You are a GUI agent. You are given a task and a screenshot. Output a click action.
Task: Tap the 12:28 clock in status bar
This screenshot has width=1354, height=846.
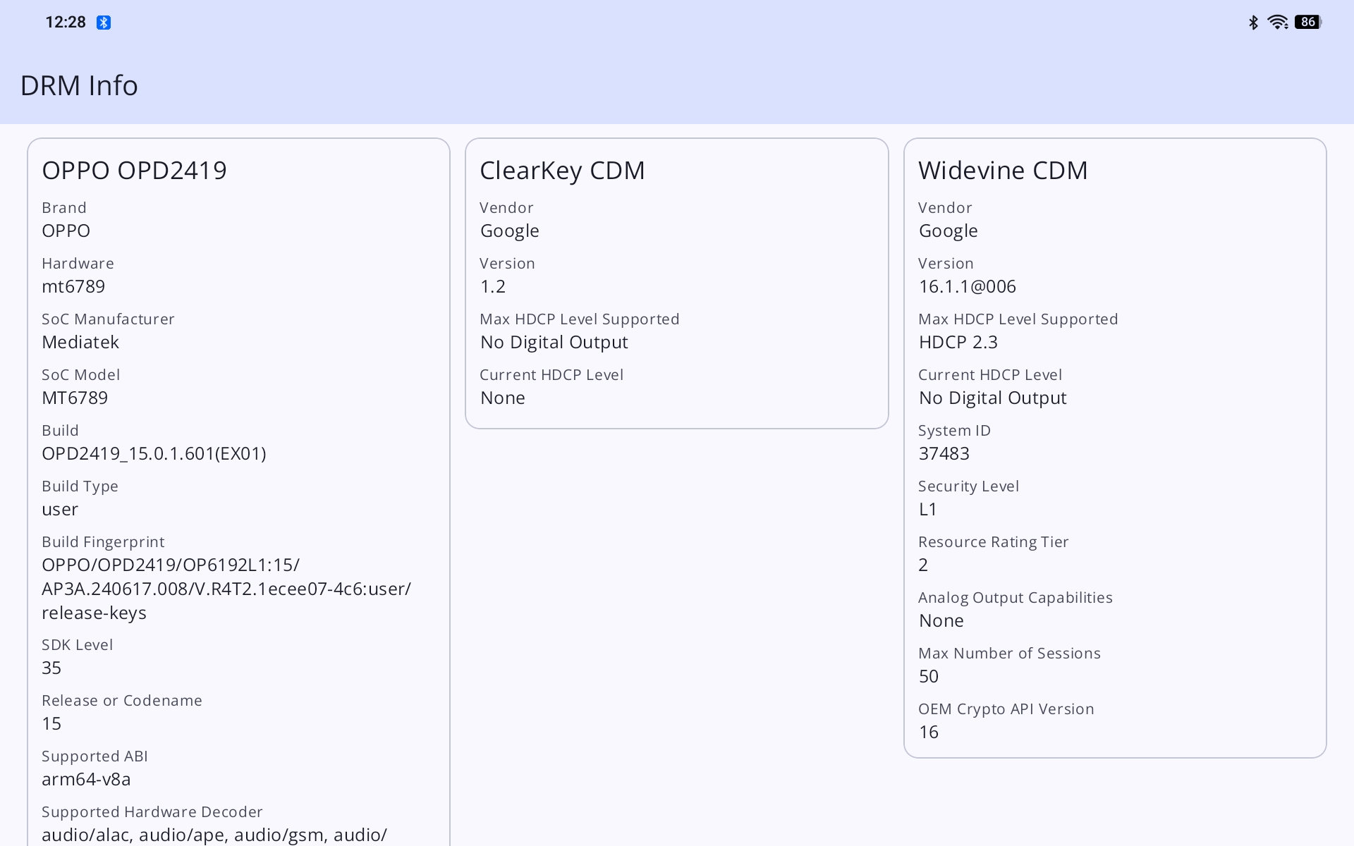point(65,23)
